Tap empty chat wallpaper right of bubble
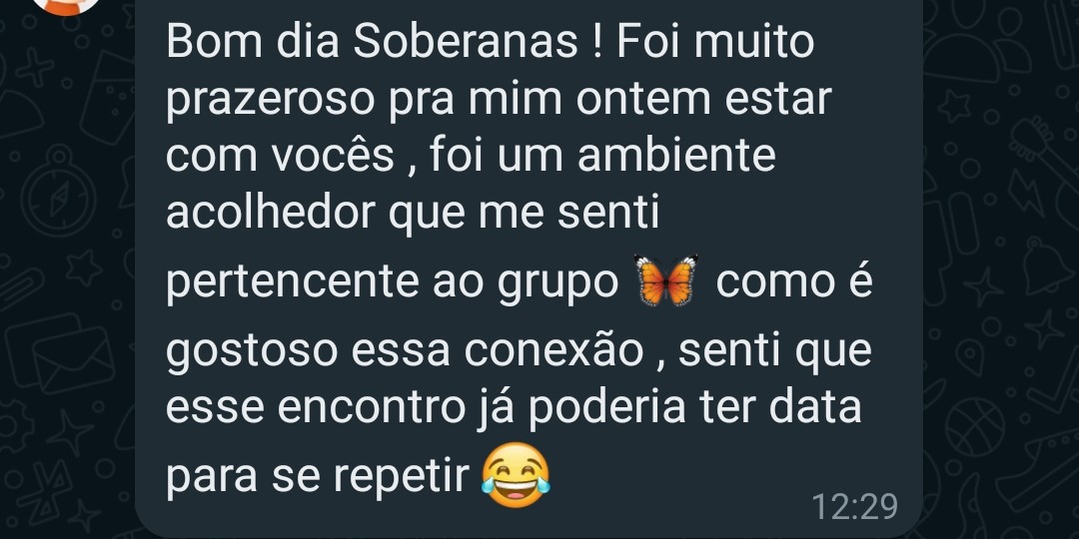This screenshot has height=539, width=1079. click(998, 275)
